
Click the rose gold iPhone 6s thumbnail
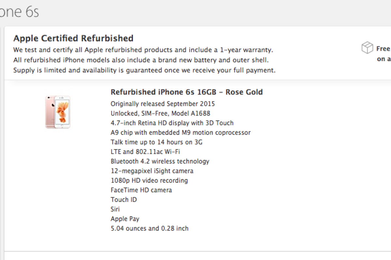click(58, 112)
